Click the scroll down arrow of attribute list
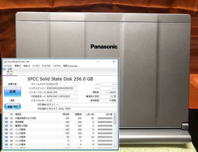Image resolution: width=198 pixels, height=152 pixels. [114, 147]
